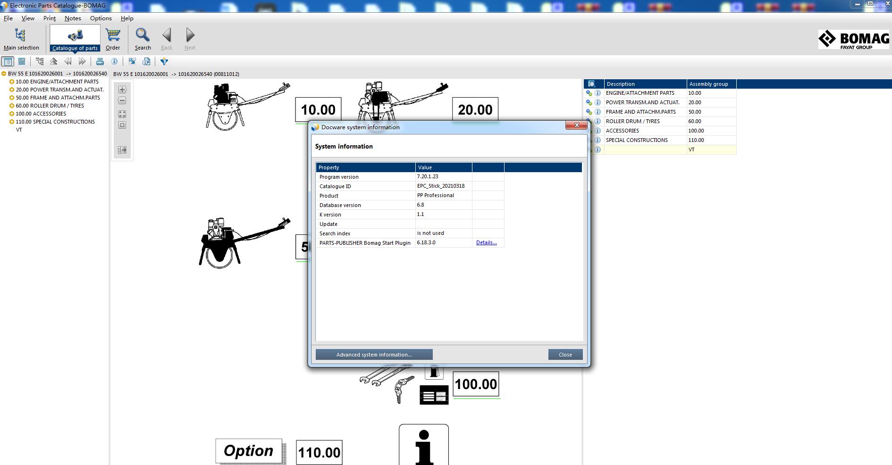Go Back with the left arrow

pos(167,39)
